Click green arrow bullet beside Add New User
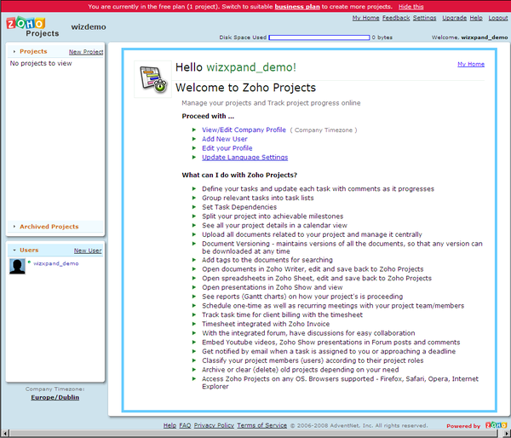This screenshot has width=511, height=438. 194,139
